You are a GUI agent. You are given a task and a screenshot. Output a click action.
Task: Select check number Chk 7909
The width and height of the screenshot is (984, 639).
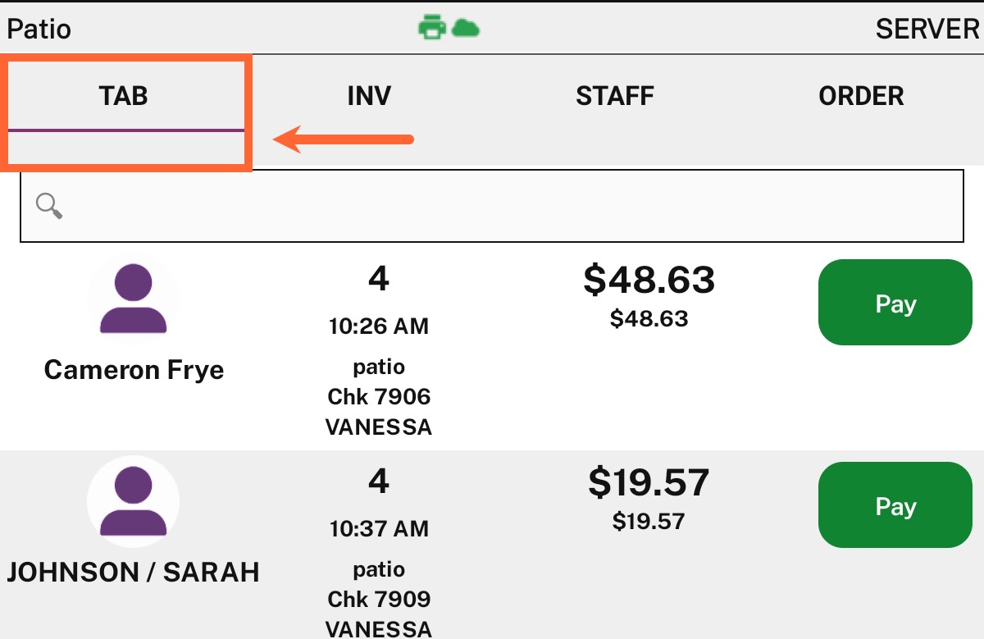[379, 600]
